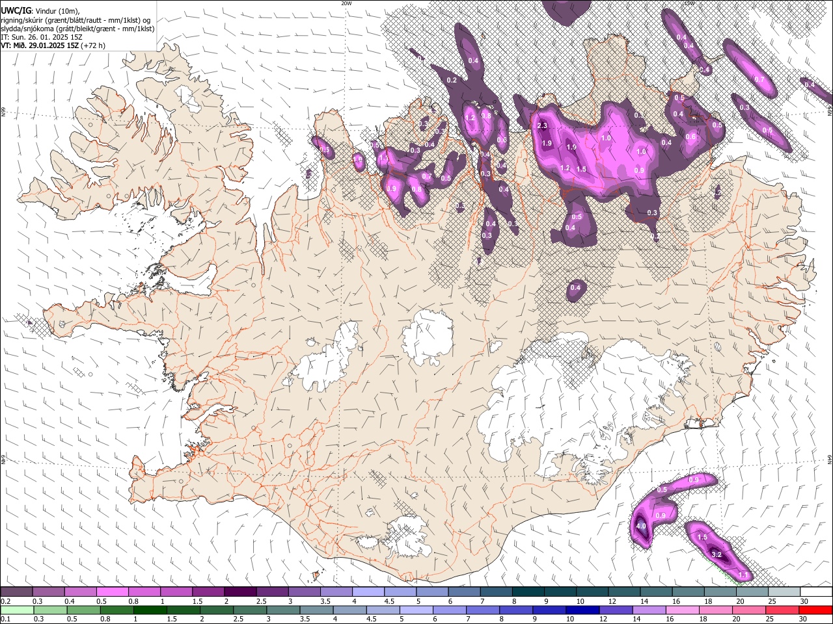The width and height of the screenshot is (833, 624).
Task: Click the pale mint 0.1 swatch in bottom legend
Action: [16, 610]
